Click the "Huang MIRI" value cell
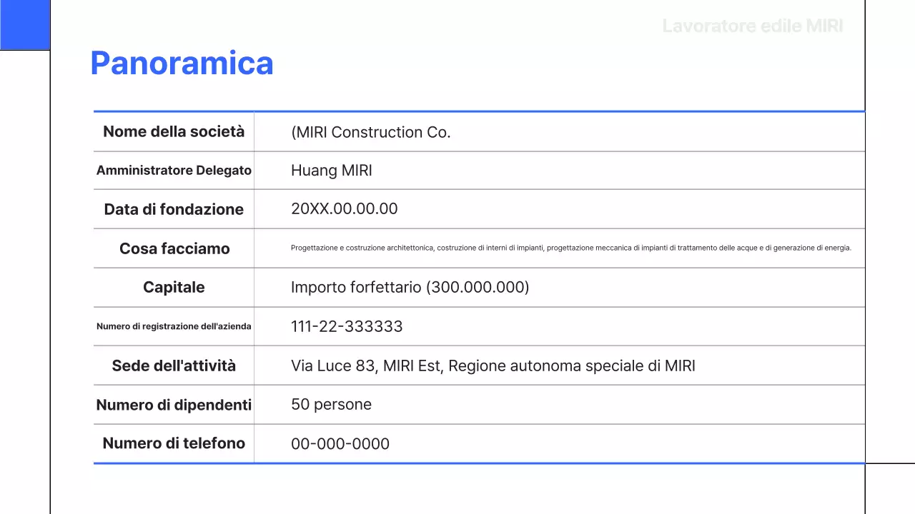 coord(331,170)
